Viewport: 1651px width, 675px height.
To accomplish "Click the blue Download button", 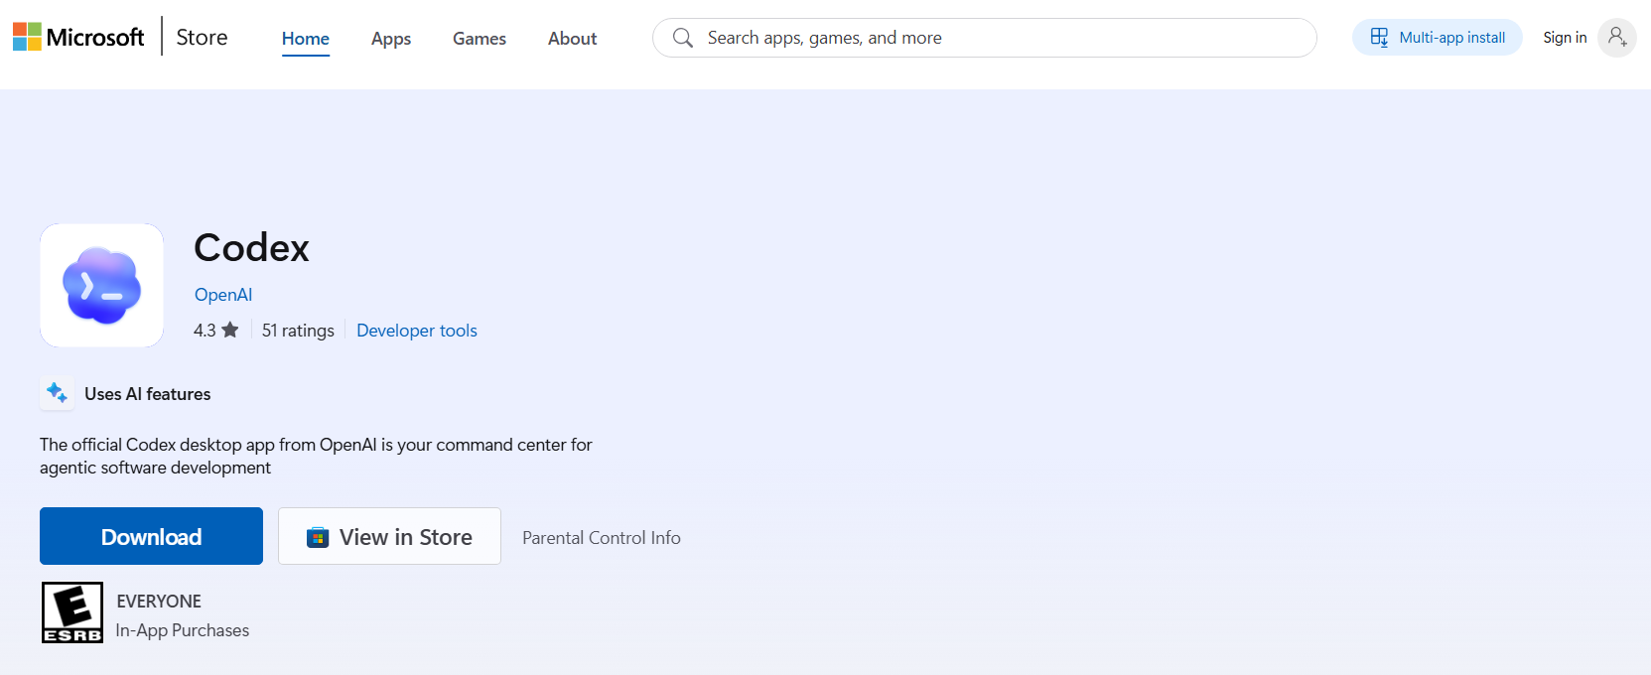I will [151, 536].
